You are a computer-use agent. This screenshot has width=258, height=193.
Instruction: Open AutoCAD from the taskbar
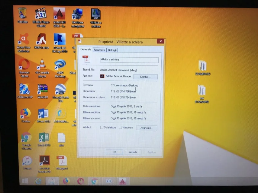click(x=123, y=182)
